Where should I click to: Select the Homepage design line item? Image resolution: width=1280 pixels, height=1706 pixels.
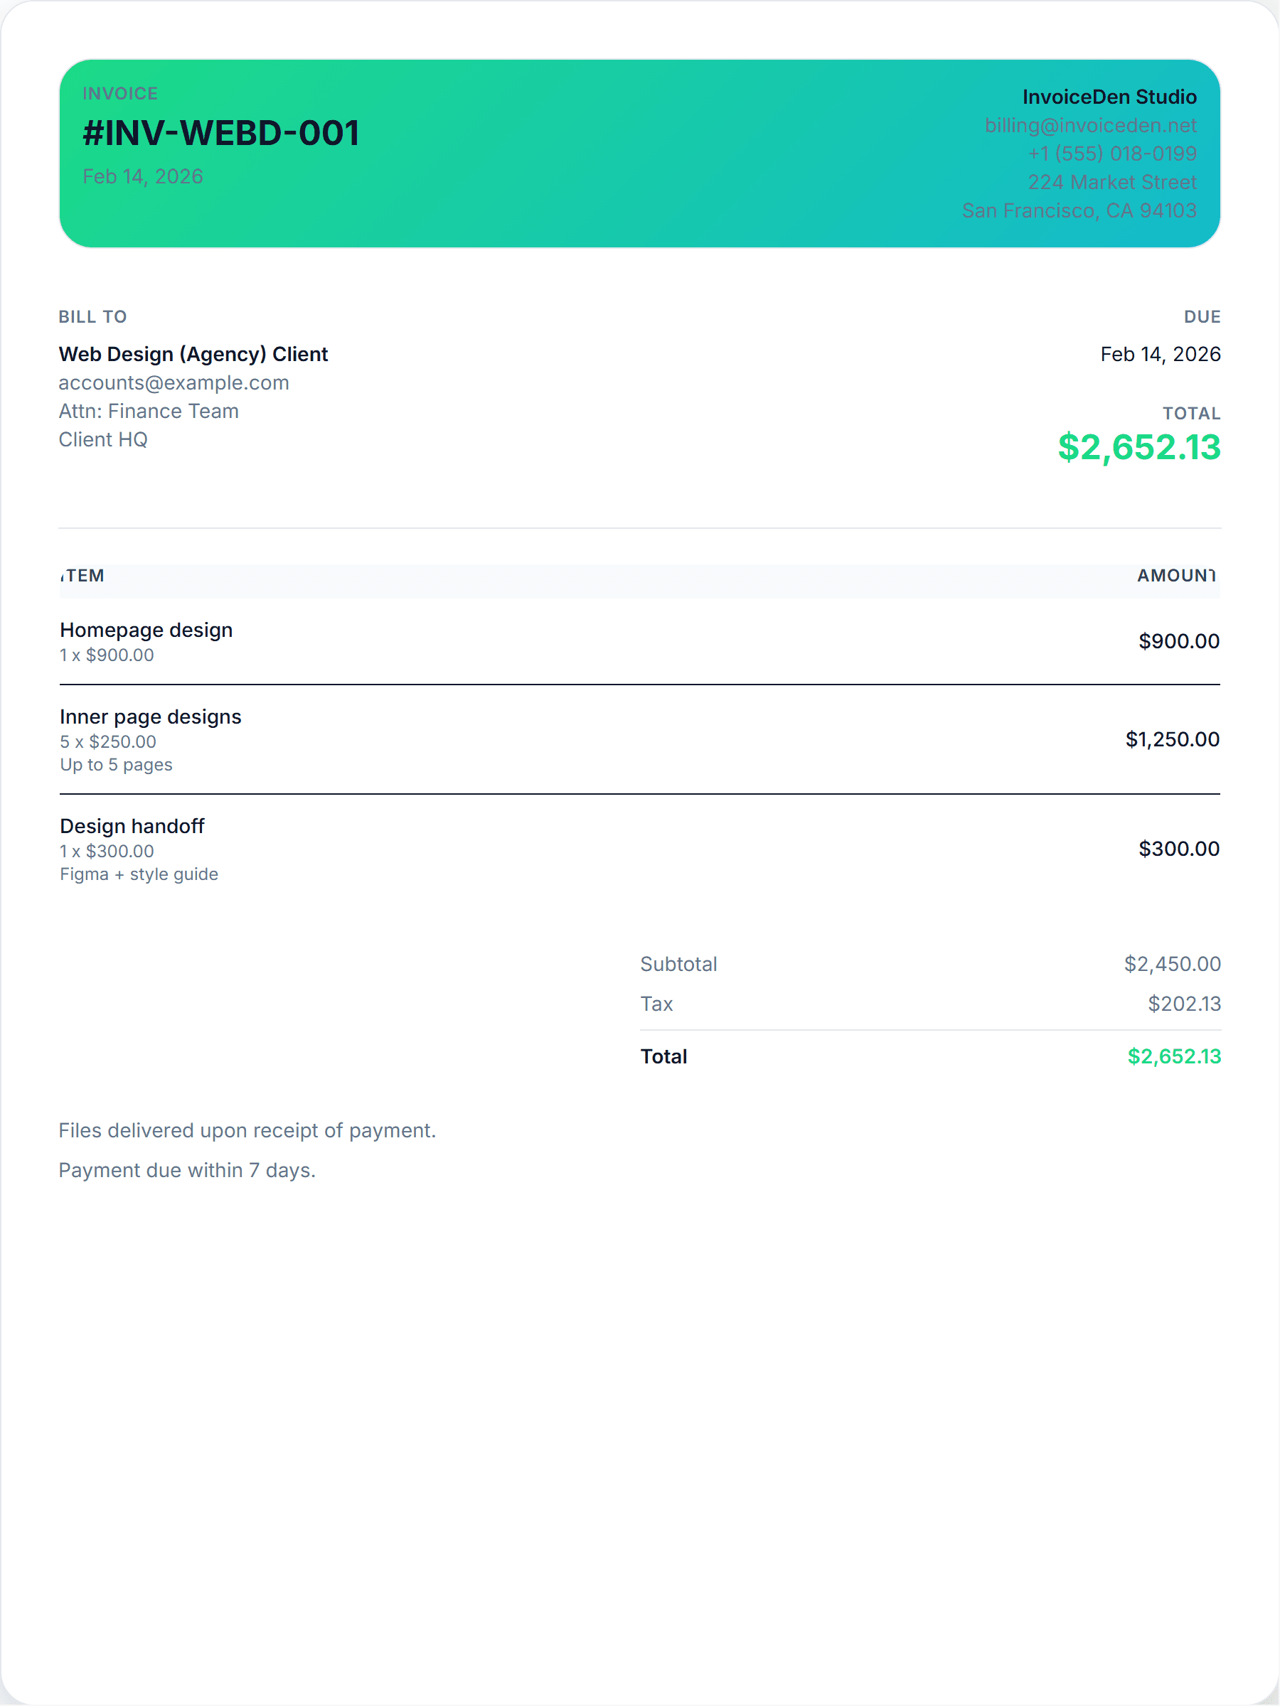(x=146, y=630)
